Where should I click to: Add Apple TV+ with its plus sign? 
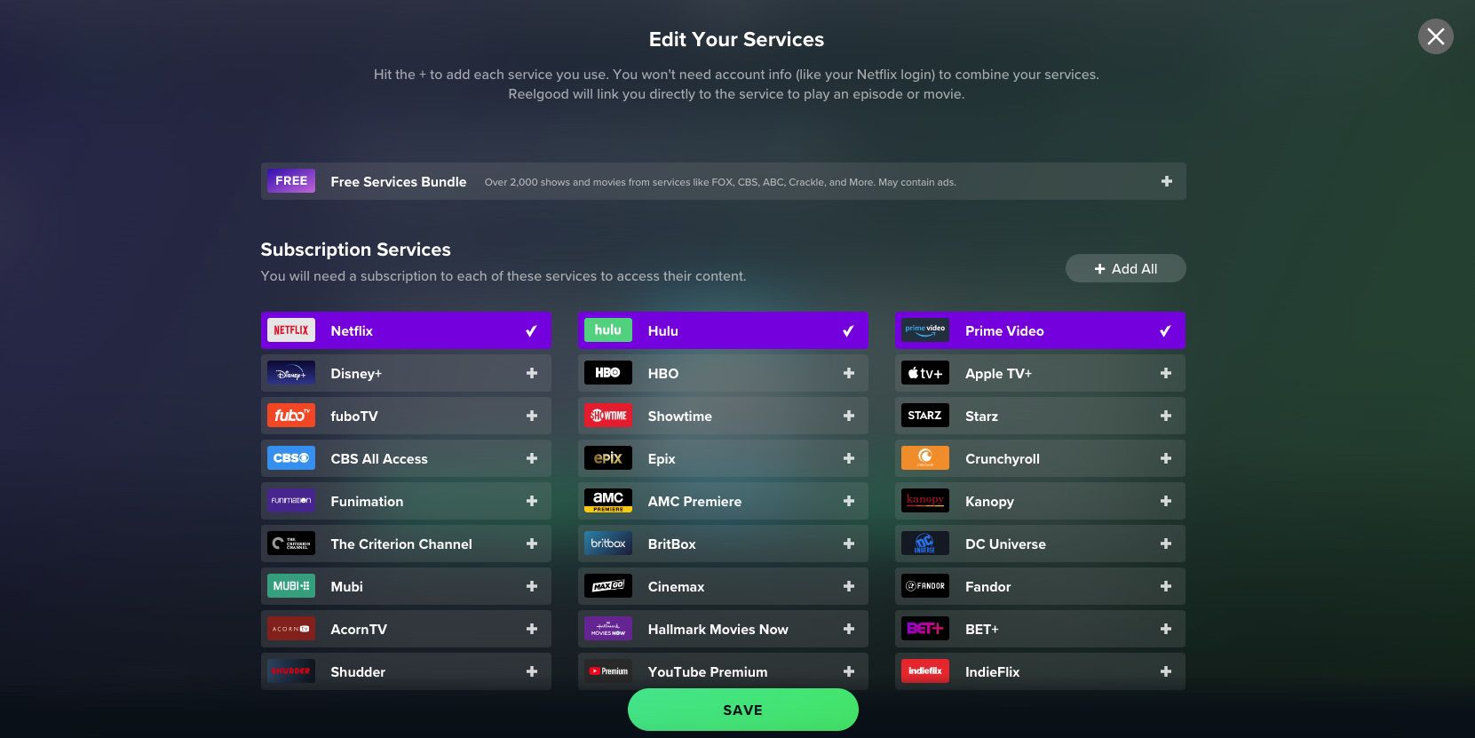click(x=1166, y=373)
